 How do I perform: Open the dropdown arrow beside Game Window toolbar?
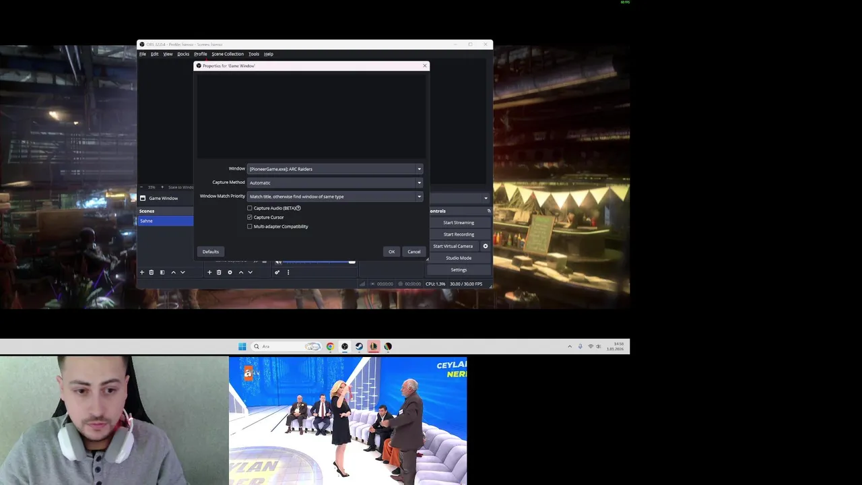[x=486, y=198]
